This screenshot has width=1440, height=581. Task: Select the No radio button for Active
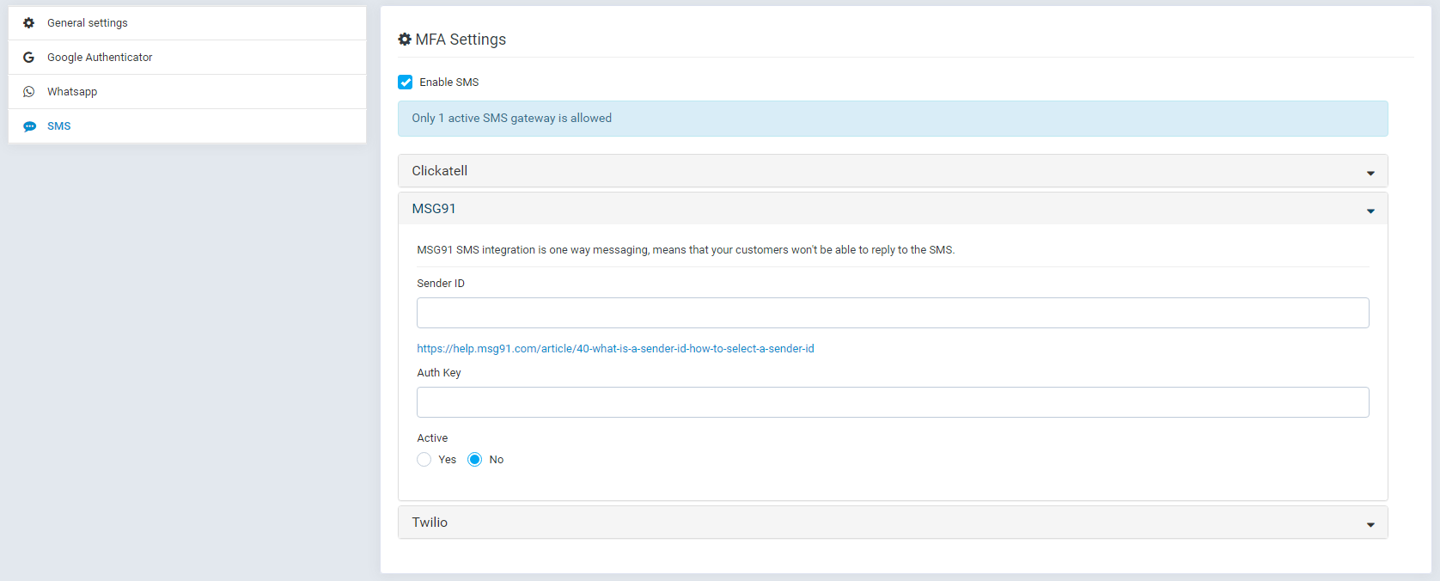coord(474,460)
